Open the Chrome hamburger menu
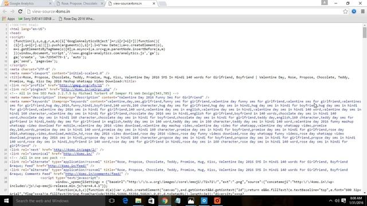The height and width of the screenshot is (206, 367). (x=362, y=11)
